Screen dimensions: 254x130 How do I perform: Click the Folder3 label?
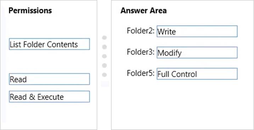(141, 52)
